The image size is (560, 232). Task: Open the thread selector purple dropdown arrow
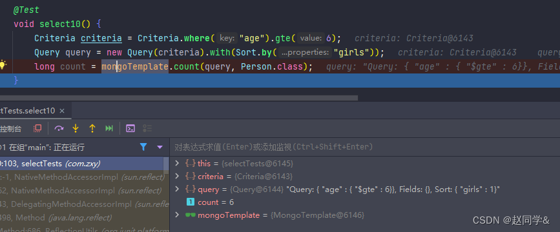click(x=160, y=147)
